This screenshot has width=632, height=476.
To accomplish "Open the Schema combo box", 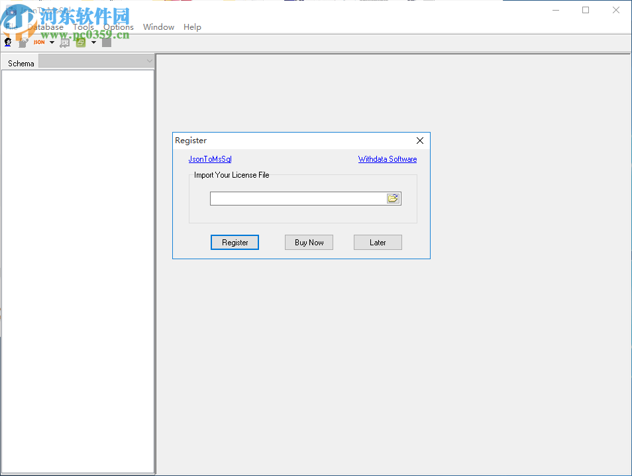I will [x=148, y=61].
